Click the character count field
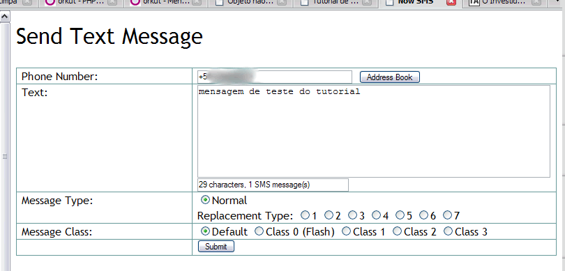Screen dimensions: 565x271 pos(273,185)
